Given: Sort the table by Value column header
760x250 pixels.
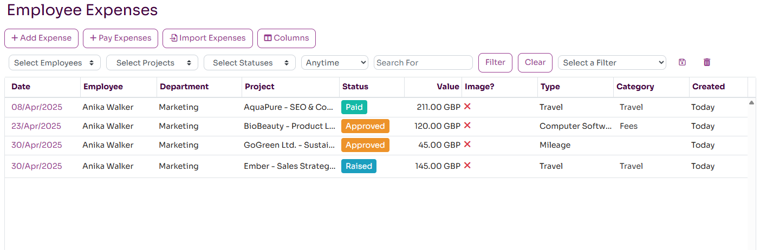Looking at the screenshot, I should point(448,87).
